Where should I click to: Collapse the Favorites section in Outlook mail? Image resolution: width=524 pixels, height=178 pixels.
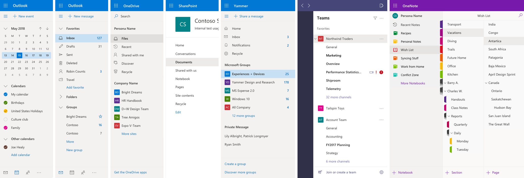pos(61,28)
